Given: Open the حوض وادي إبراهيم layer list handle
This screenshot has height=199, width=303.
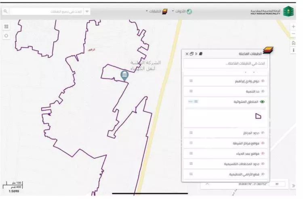Looking at the screenshot, I should (191, 81).
